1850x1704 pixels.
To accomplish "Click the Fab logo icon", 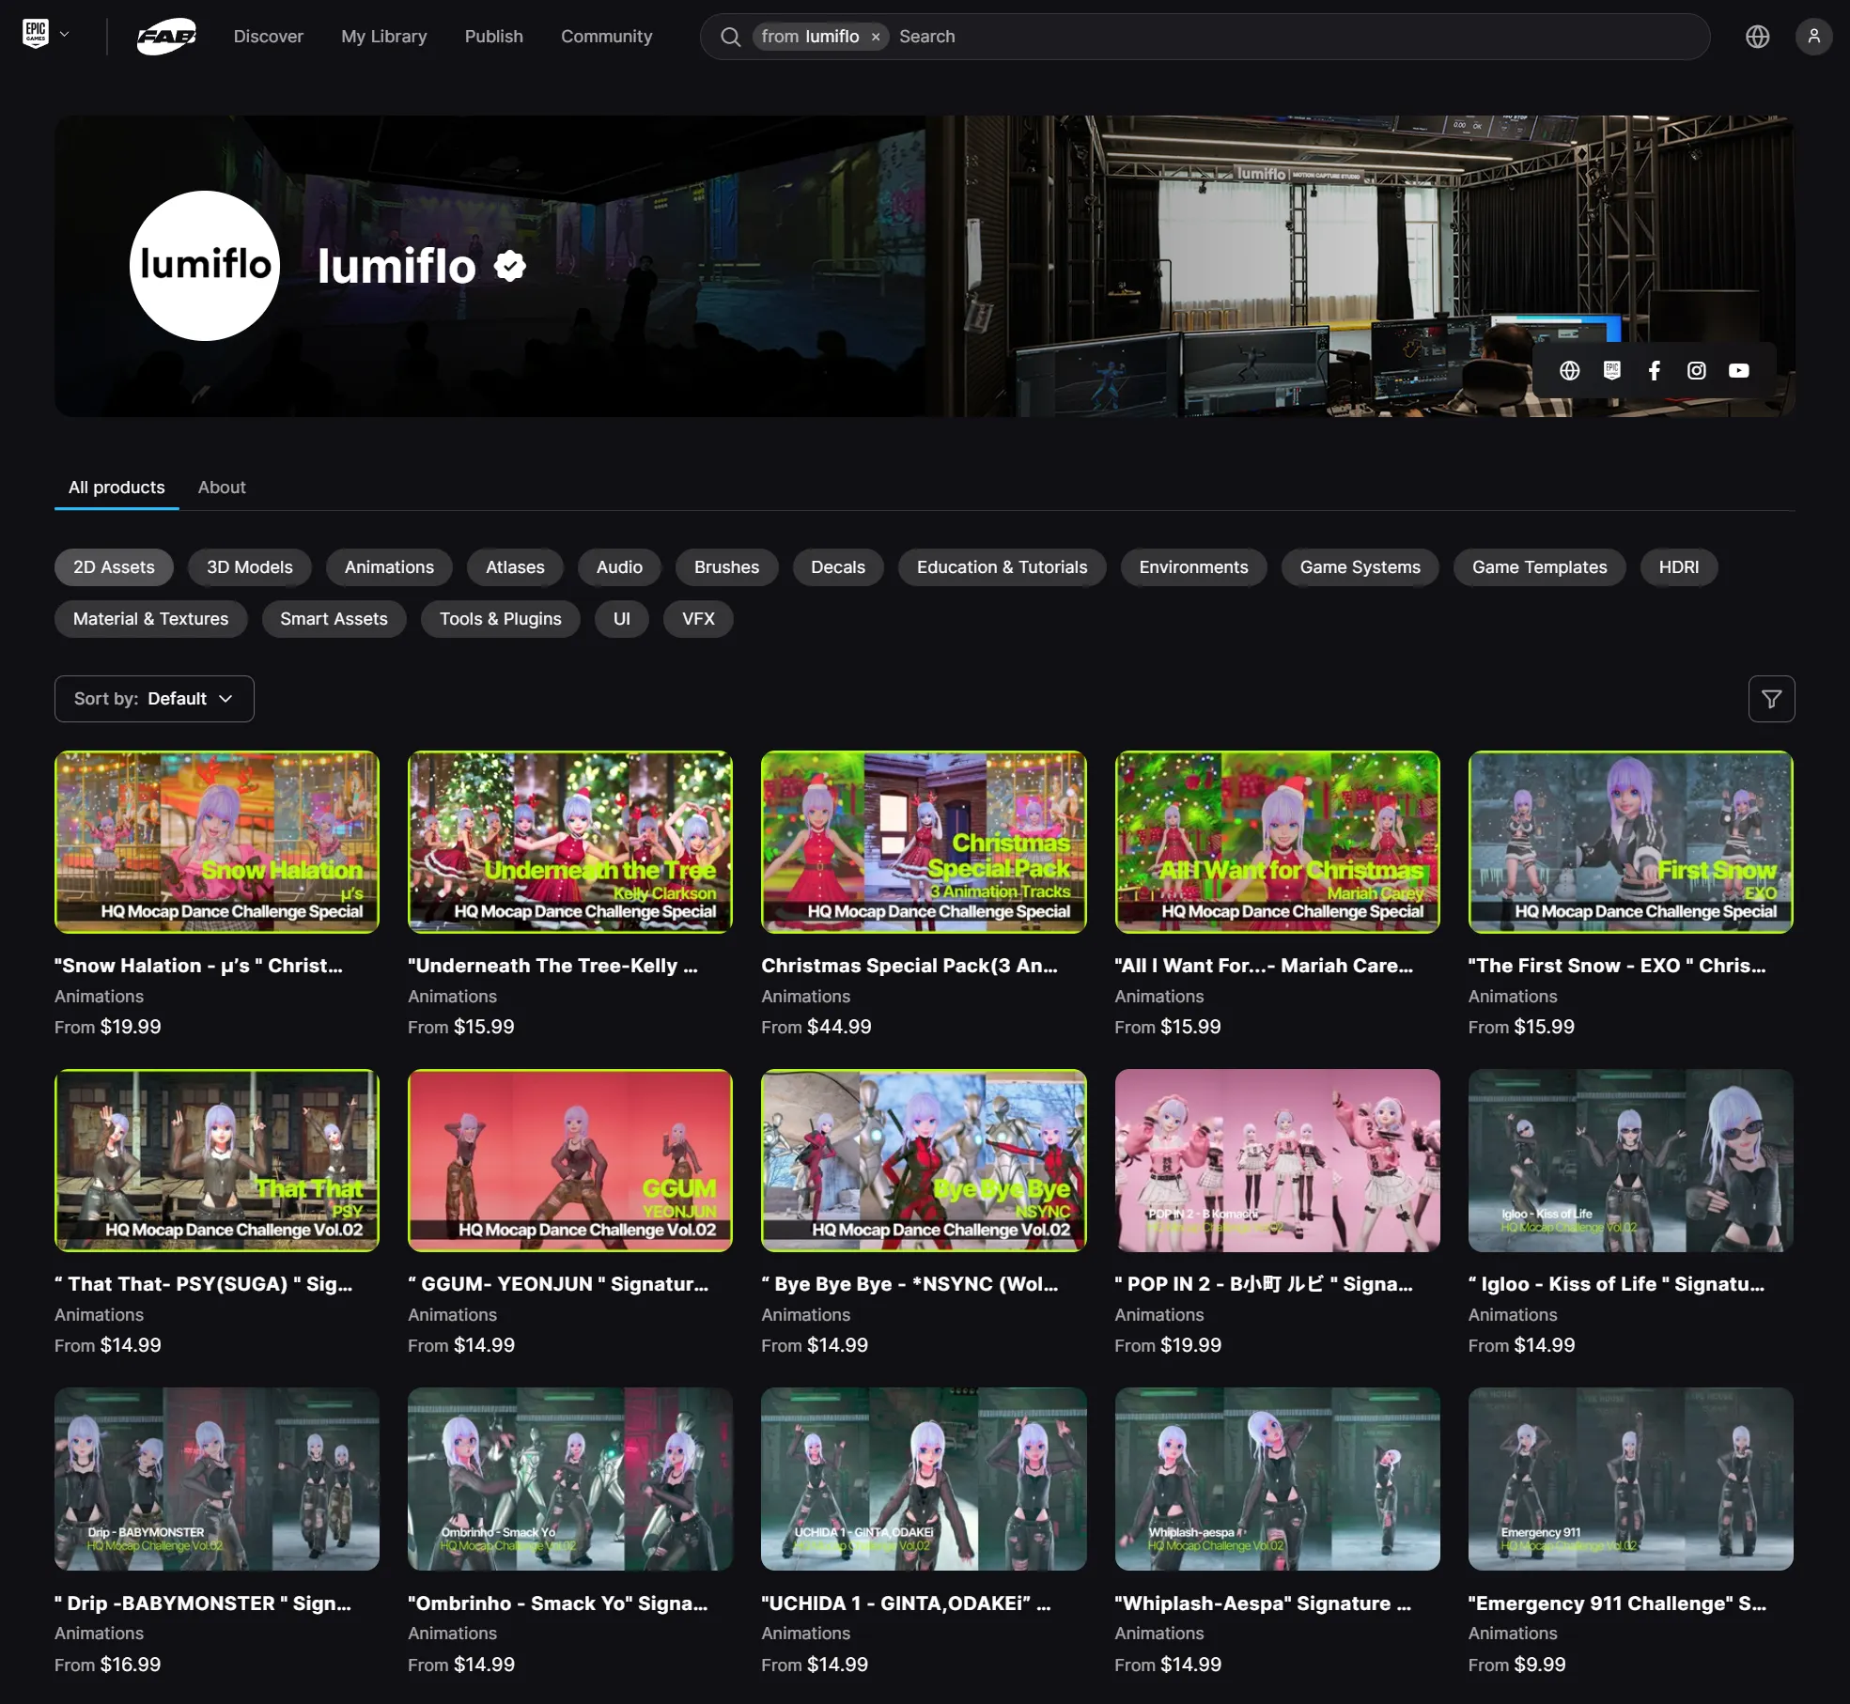I will point(166,37).
